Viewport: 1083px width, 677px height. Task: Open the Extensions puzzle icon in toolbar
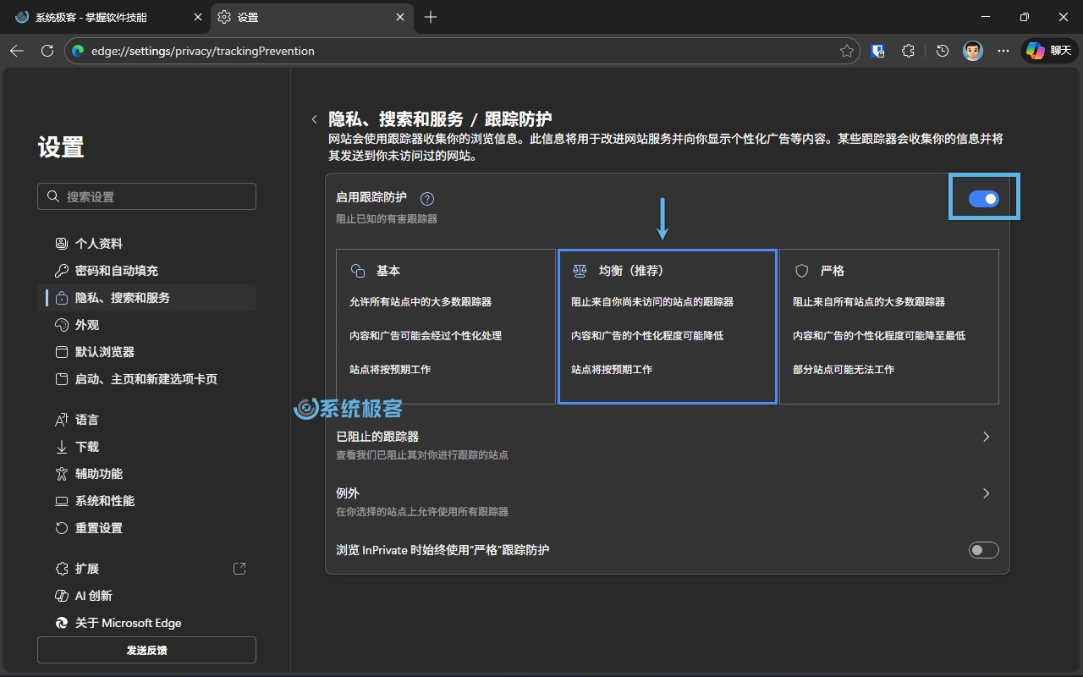tap(908, 51)
